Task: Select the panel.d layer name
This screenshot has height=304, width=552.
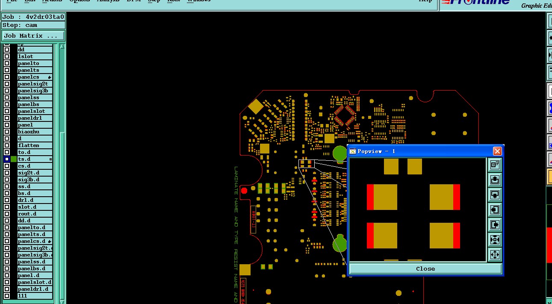Action: coord(35,275)
